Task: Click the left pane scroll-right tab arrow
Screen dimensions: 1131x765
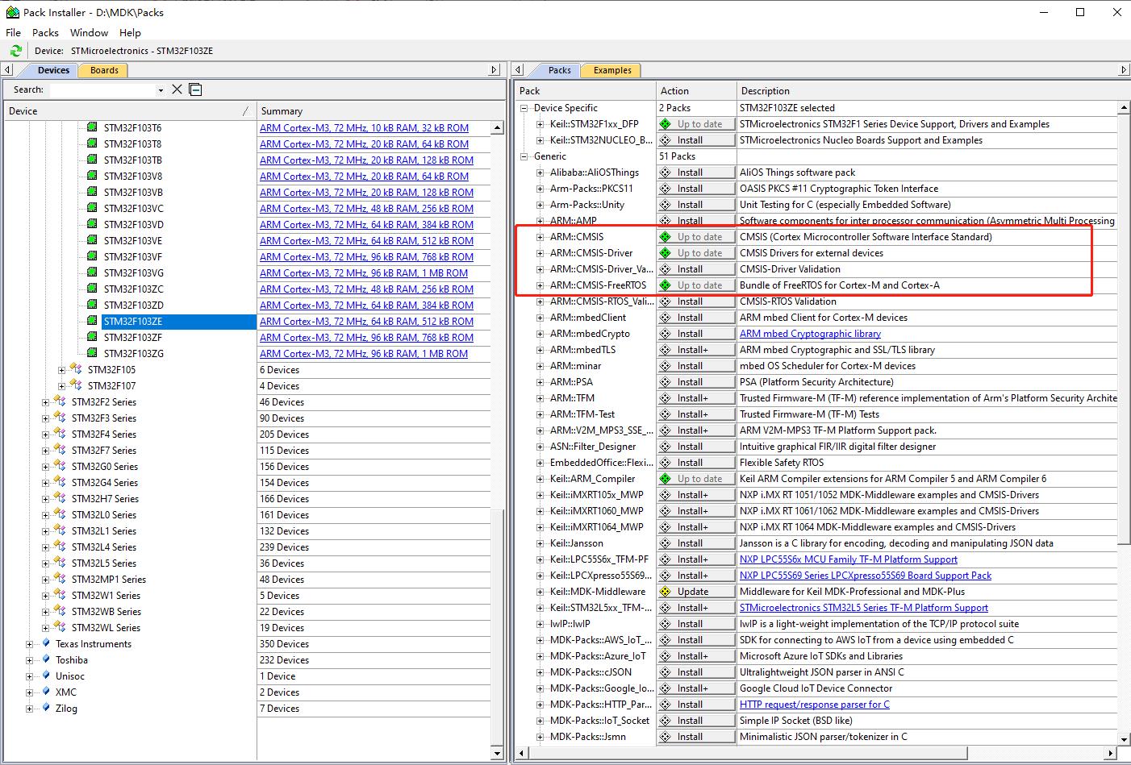Action: pos(495,70)
